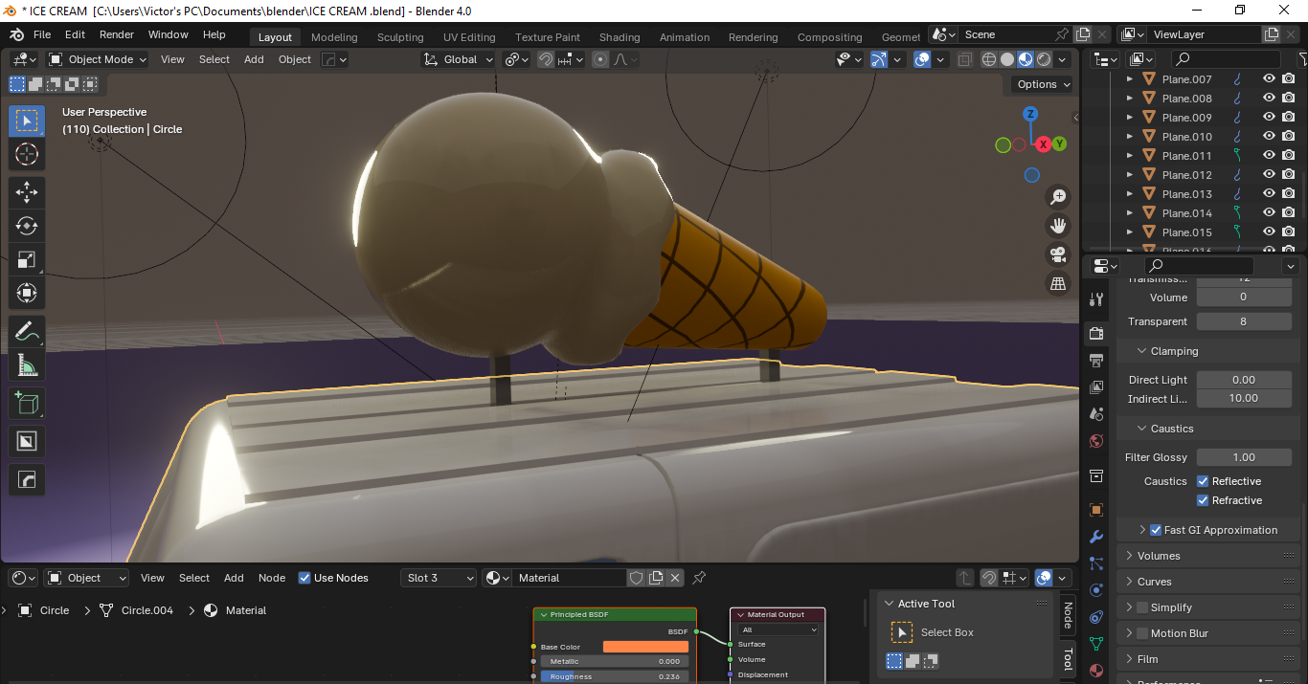Viewport: 1308px width, 684px height.
Task: Select the Rotate tool
Action: (x=27, y=226)
